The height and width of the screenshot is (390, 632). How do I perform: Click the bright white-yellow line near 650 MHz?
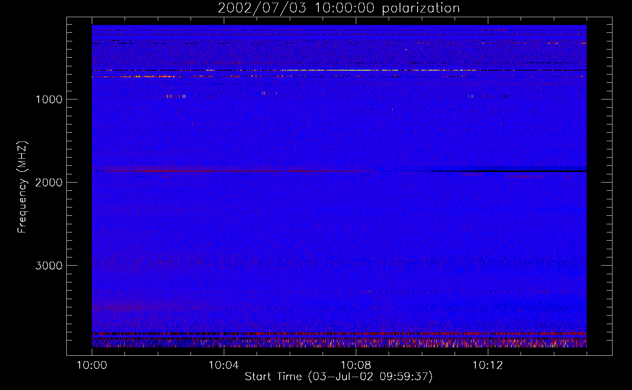pos(339,70)
